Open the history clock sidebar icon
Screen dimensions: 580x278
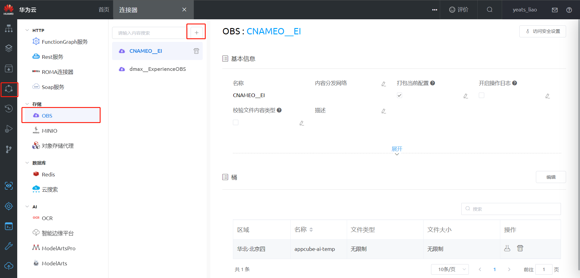click(x=9, y=109)
